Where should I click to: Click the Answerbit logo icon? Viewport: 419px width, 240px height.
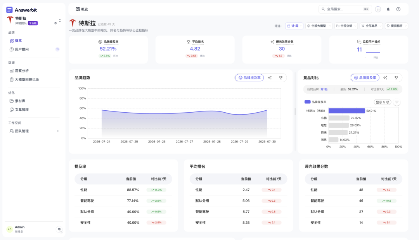[x=9, y=10]
